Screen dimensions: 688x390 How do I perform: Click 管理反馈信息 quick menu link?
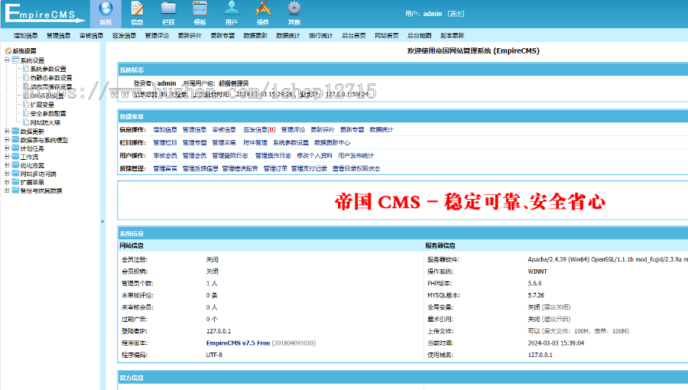(x=200, y=168)
